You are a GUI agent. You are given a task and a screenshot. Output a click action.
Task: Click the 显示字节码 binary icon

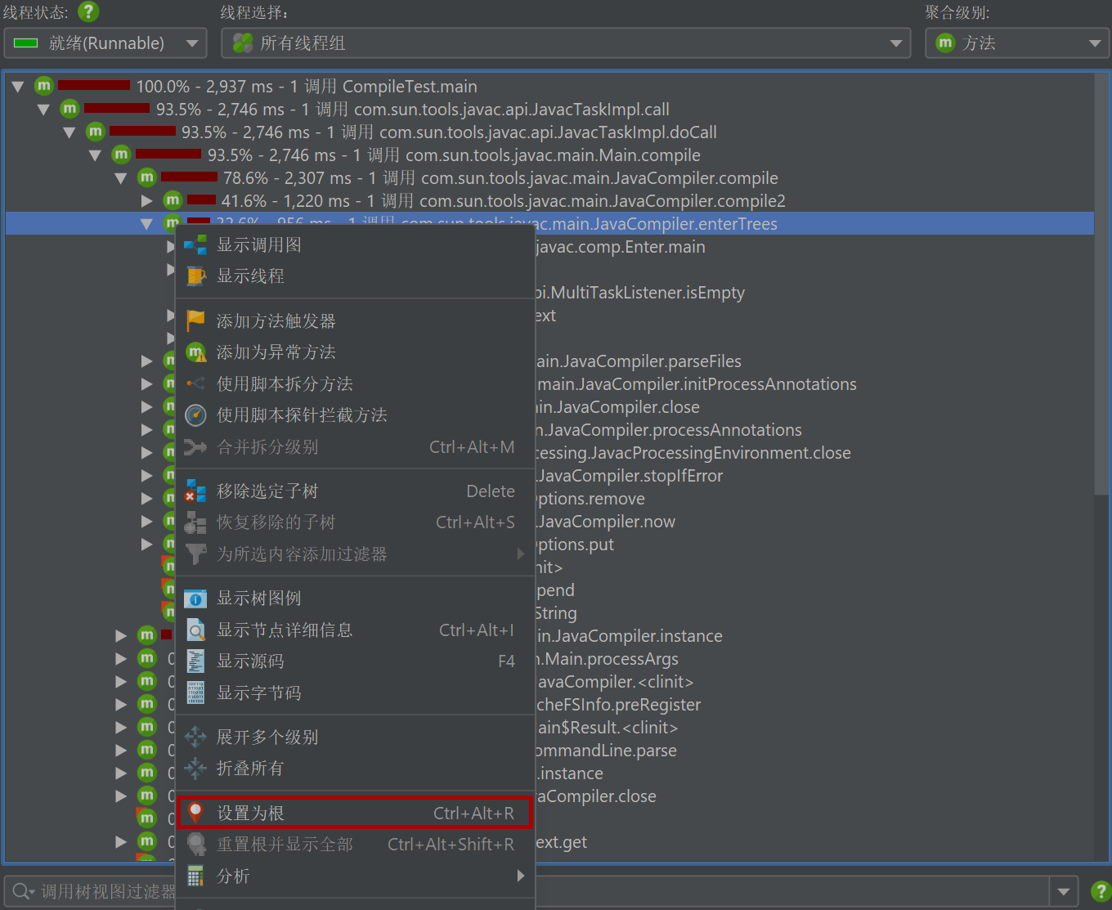point(195,693)
